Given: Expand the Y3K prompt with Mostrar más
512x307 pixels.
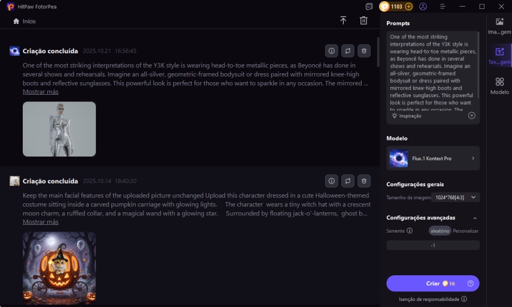Looking at the screenshot, I should tap(40, 92).
